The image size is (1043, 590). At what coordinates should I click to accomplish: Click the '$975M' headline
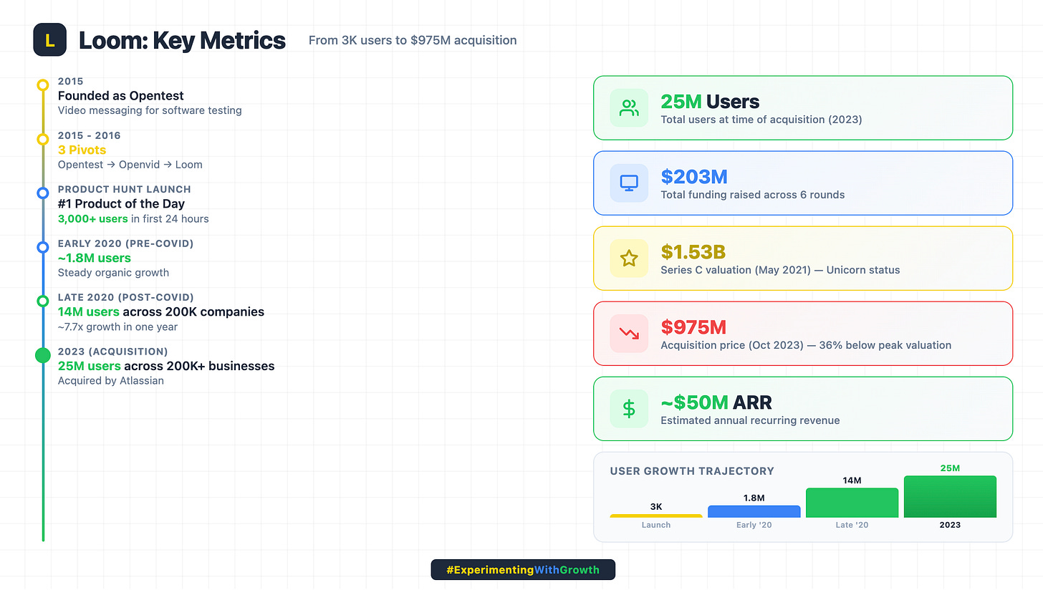(x=693, y=327)
